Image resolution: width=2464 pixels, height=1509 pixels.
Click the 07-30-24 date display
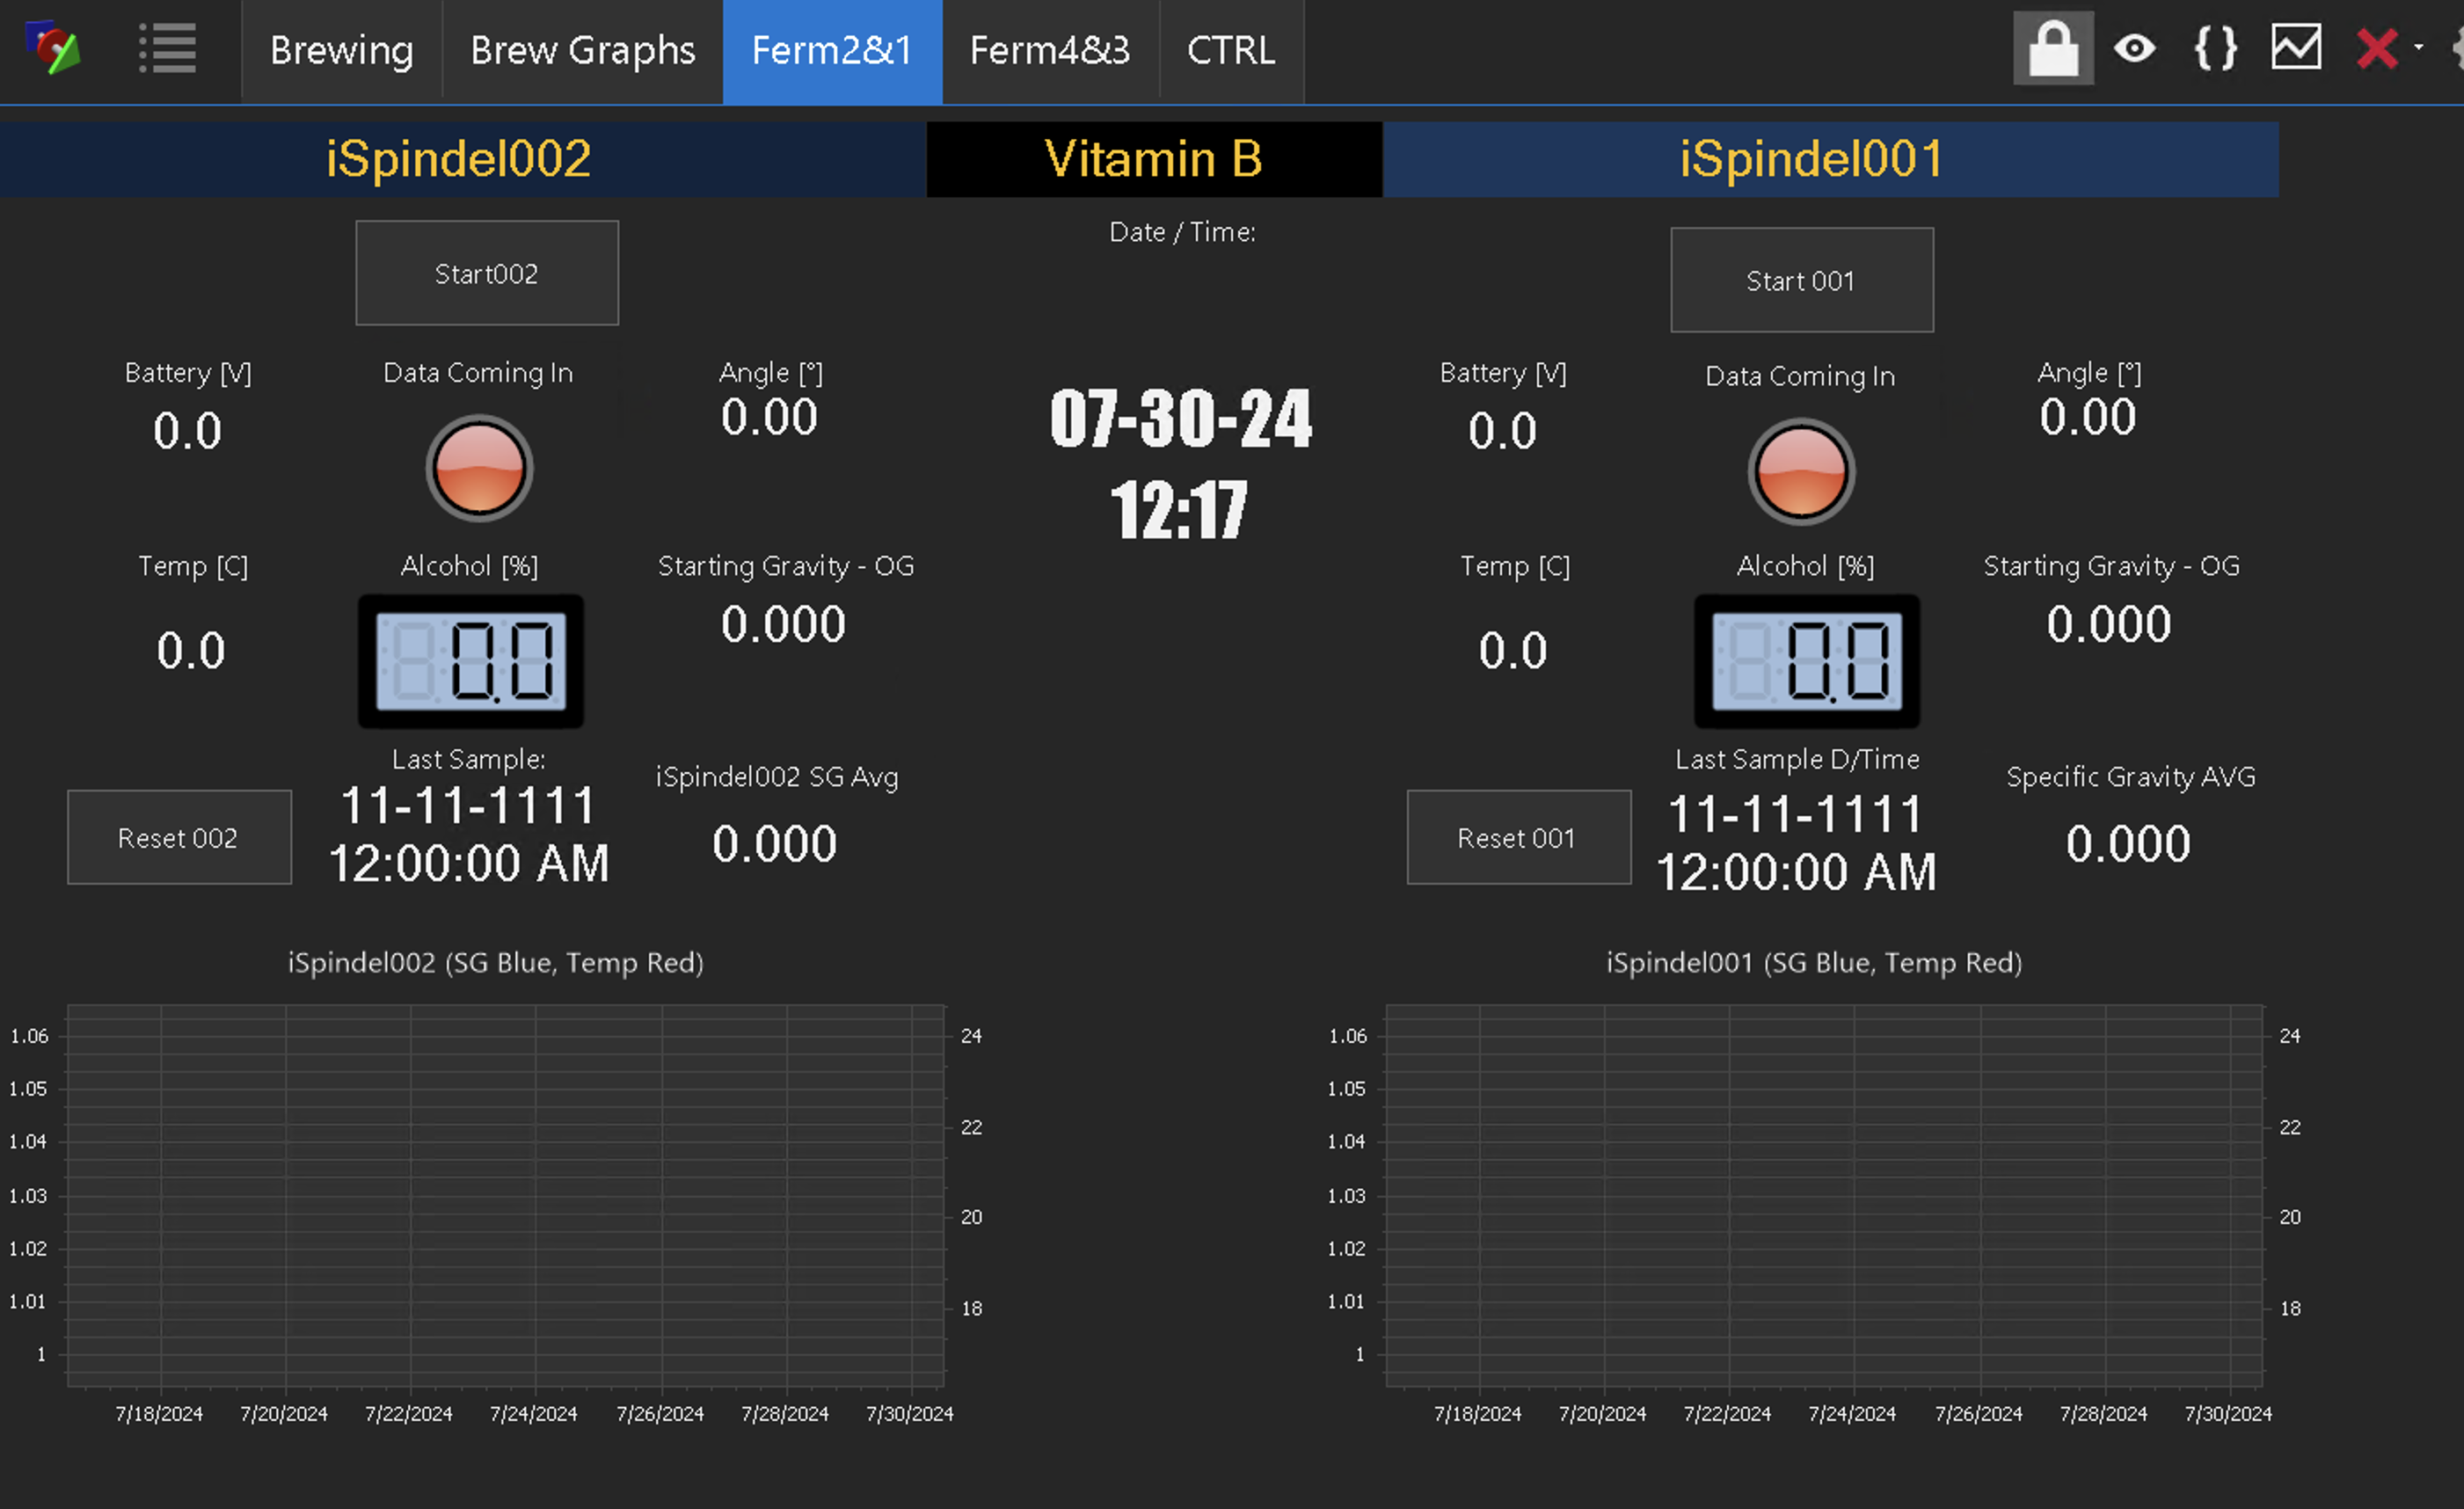(x=1181, y=418)
